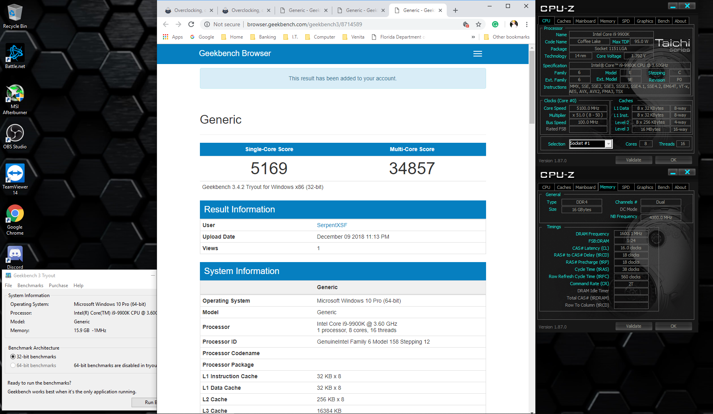The width and height of the screenshot is (713, 414).
Task: Open Chrome's three-dot menu
Action: (527, 24)
